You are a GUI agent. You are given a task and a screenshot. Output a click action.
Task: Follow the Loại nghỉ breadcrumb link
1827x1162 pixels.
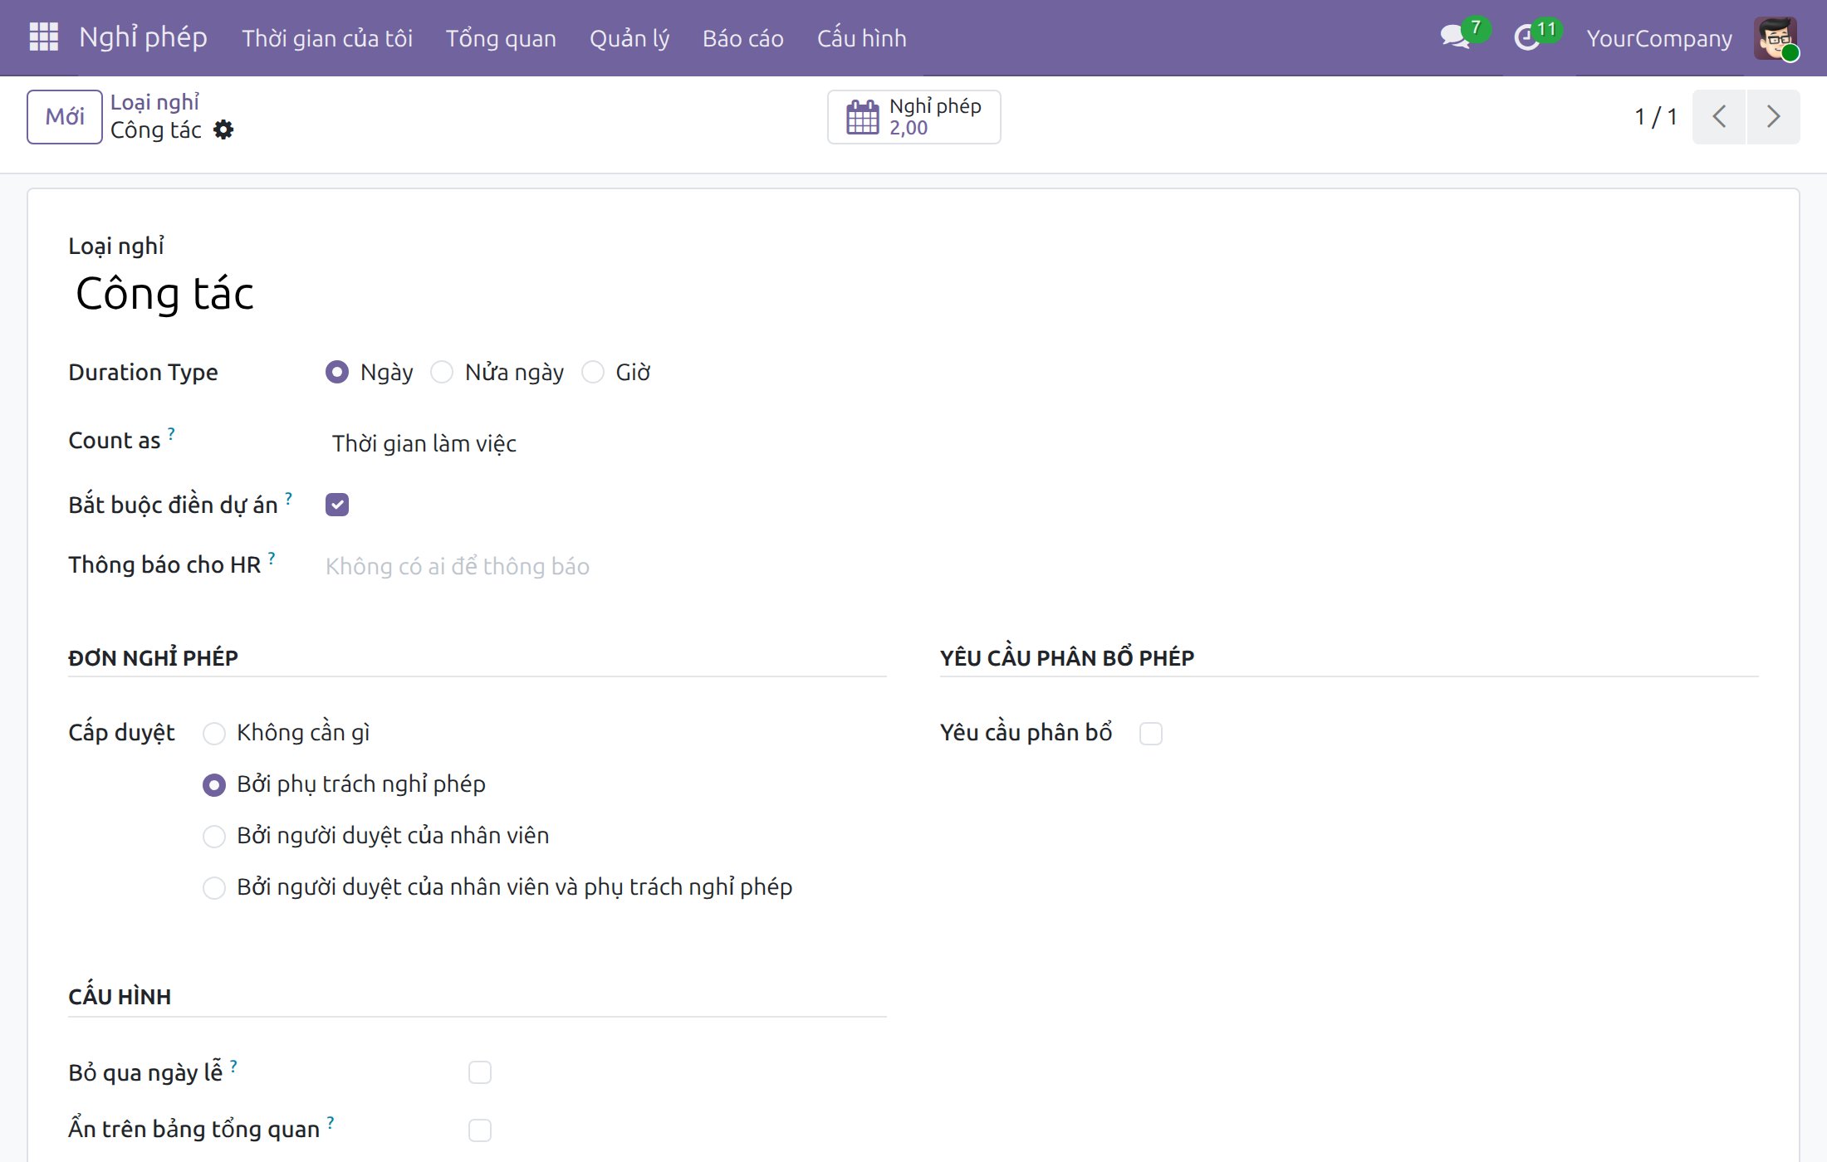click(x=154, y=102)
